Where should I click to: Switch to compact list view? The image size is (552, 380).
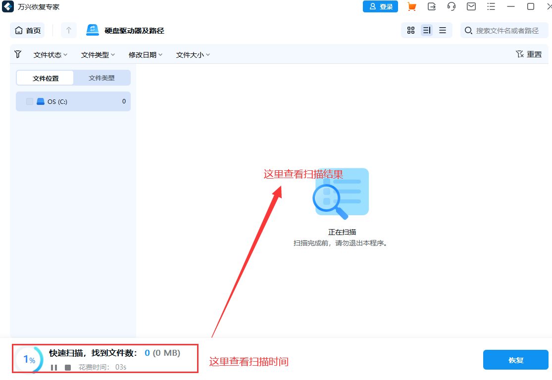point(443,30)
